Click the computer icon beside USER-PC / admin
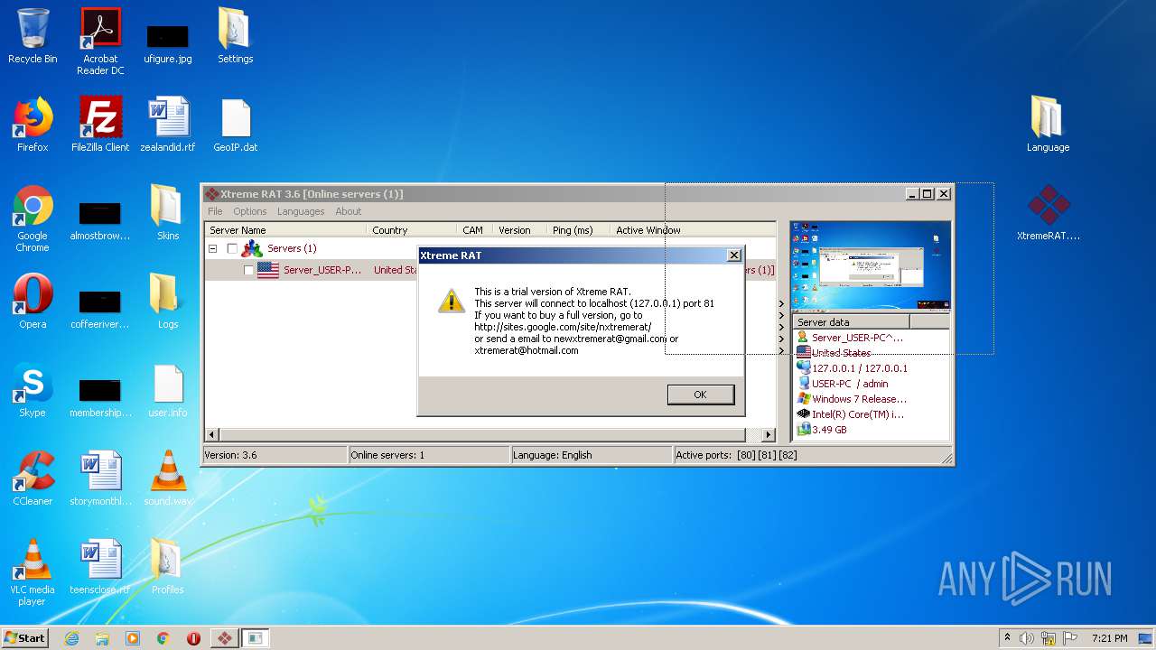 coord(802,384)
